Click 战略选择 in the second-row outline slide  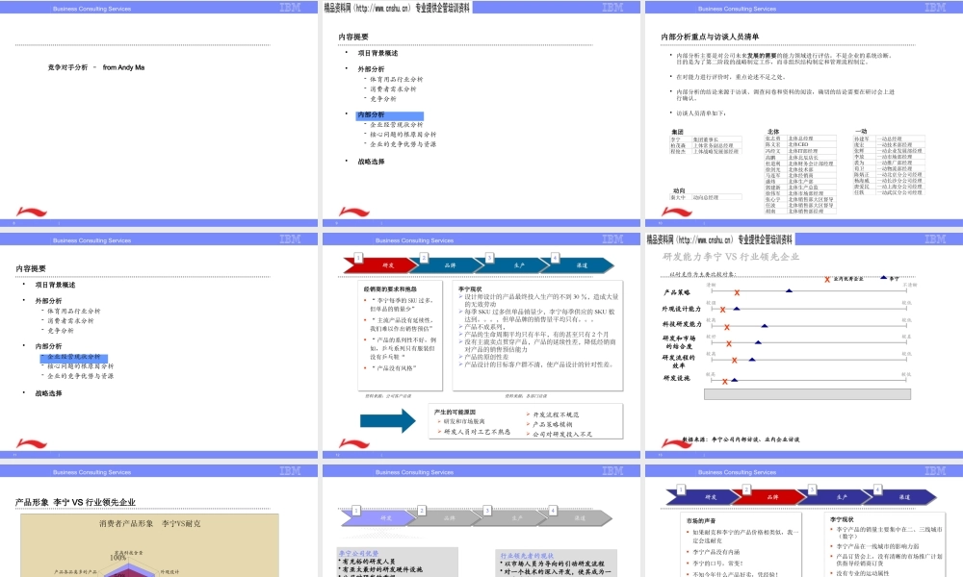coord(48,393)
